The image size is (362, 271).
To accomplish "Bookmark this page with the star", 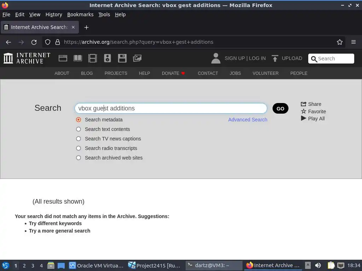I will tap(340, 42).
